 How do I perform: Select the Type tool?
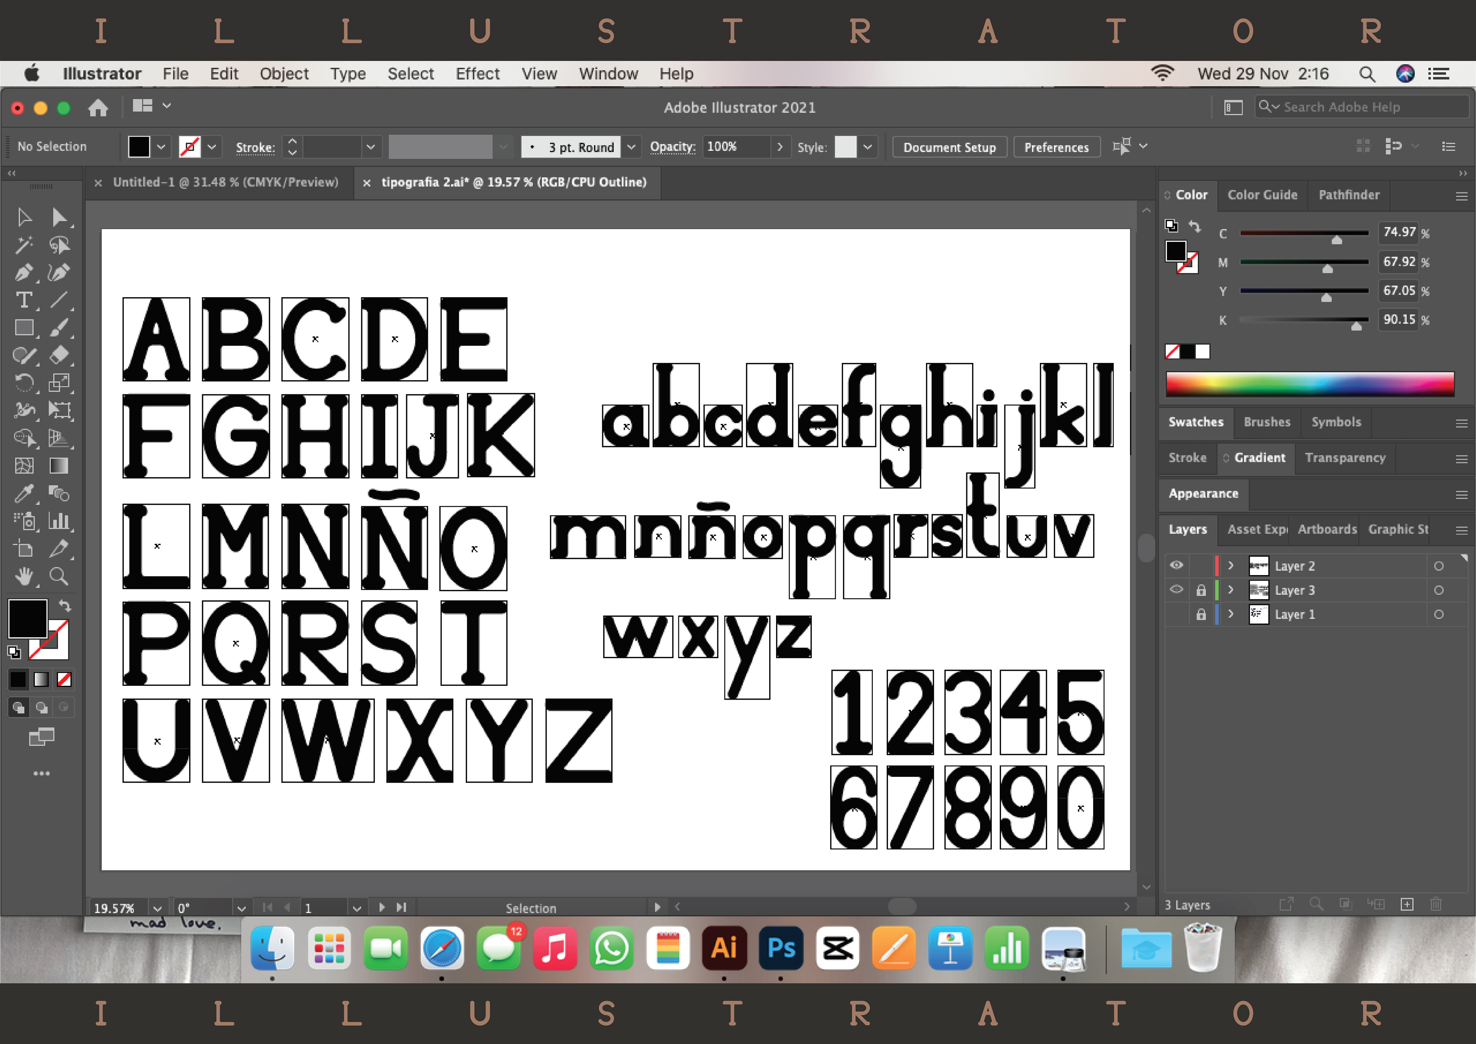(24, 300)
